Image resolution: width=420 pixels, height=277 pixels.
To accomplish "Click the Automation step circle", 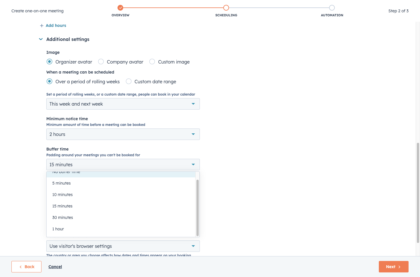I will [332, 8].
